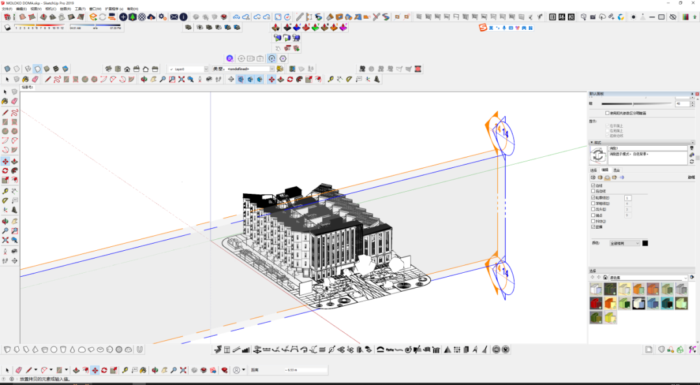Image resolution: width=700 pixels, height=385 pixels.
Task: Switch to the 选择 tab in styles panel
Action: (594, 170)
